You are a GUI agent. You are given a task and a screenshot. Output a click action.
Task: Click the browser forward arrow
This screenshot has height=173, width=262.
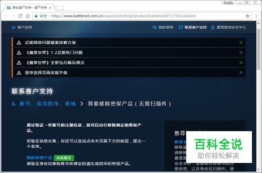[x=13, y=16]
